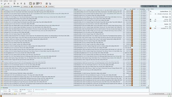
Task: Toggle auto reconnect toolbar icon
Action: coord(34,4)
